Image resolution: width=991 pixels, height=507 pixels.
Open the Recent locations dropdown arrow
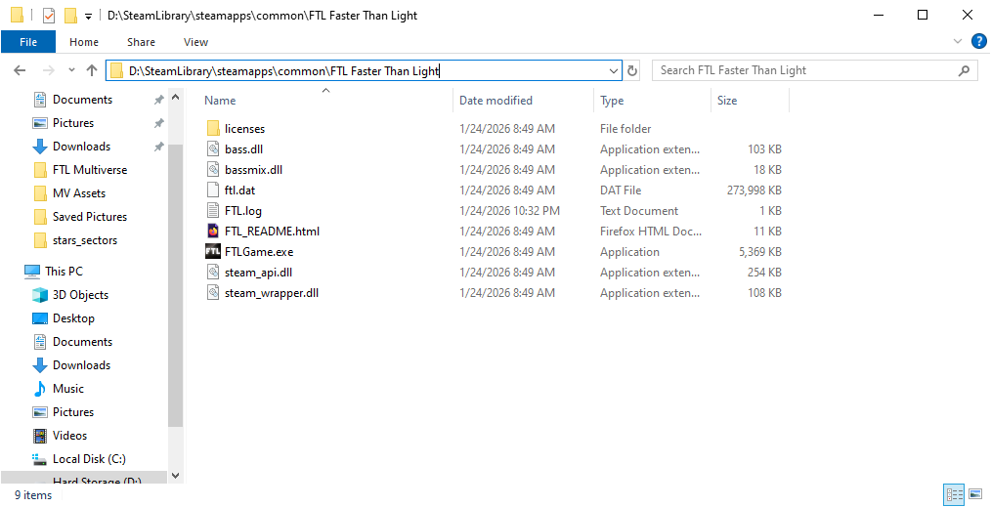point(71,70)
